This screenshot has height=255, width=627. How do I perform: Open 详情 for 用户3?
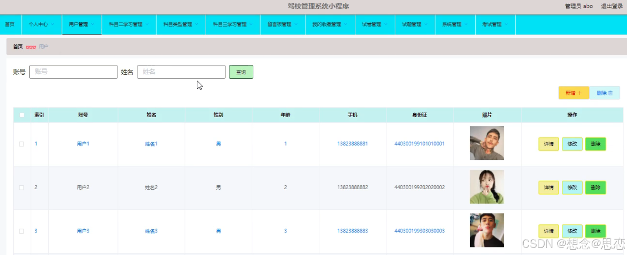[x=549, y=231]
